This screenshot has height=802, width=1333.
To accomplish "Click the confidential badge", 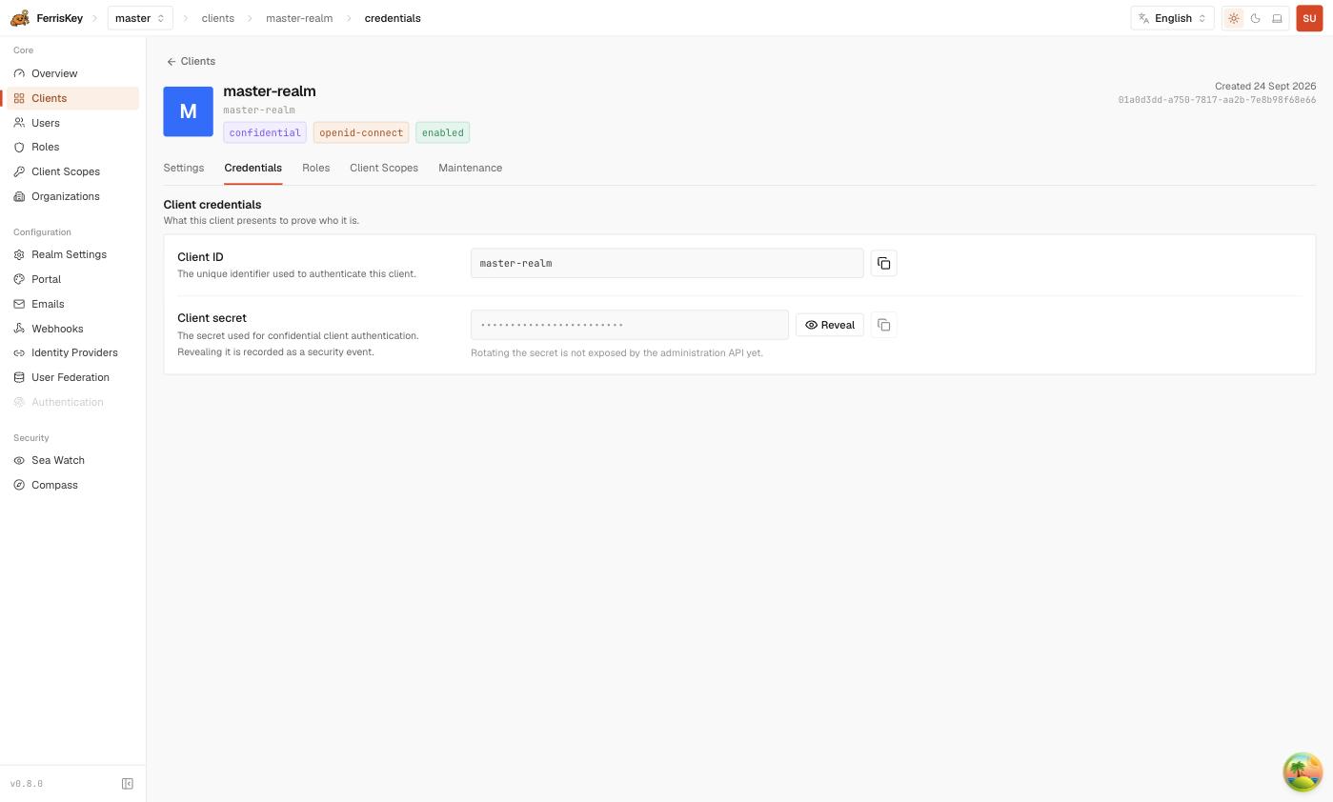I will (x=265, y=132).
